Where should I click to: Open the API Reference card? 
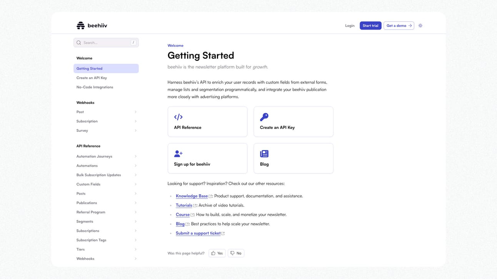207,122
